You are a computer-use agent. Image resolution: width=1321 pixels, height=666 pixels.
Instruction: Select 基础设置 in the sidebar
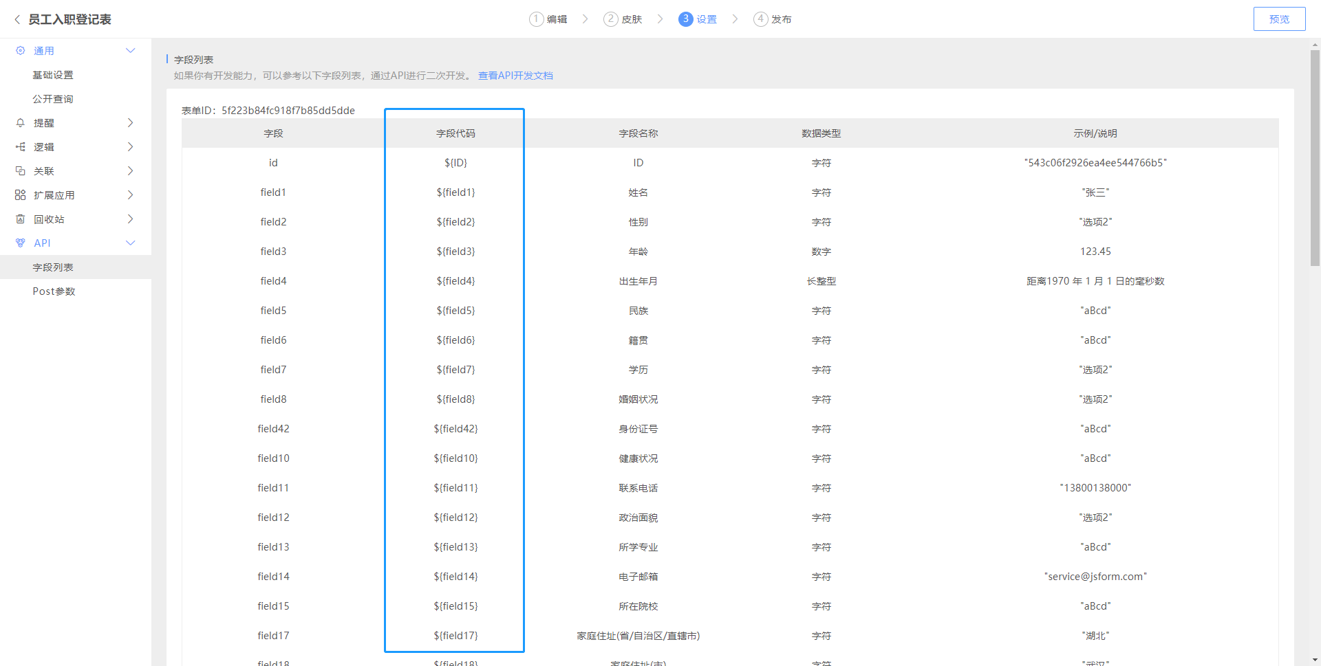click(x=53, y=75)
